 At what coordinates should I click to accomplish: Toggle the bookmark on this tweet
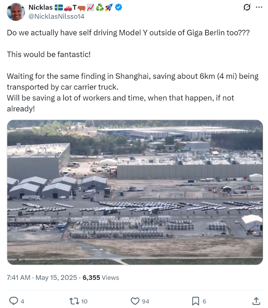196,301
